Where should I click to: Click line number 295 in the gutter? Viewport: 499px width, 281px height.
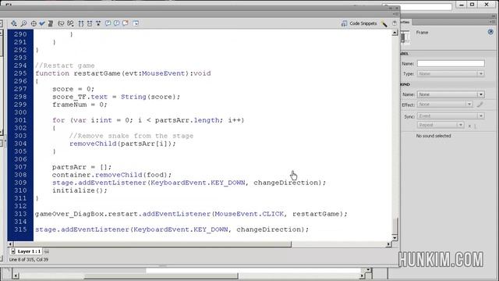click(x=20, y=73)
